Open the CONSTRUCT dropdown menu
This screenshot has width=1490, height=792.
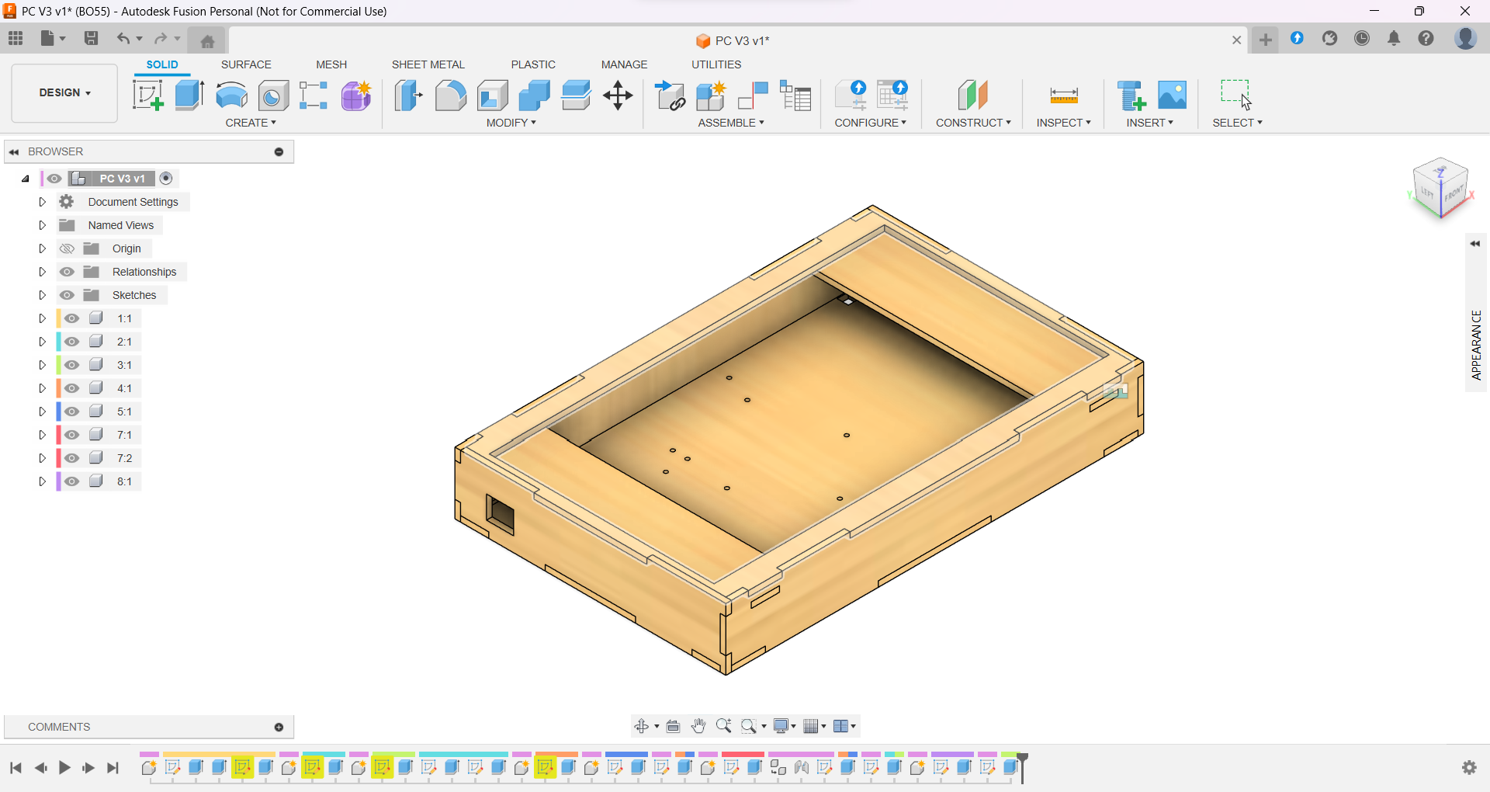point(973,123)
